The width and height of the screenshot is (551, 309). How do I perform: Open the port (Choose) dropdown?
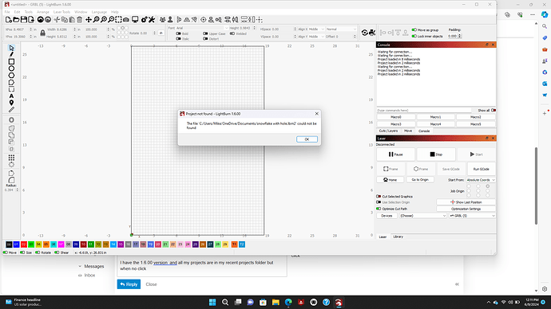tap(422, 216)
